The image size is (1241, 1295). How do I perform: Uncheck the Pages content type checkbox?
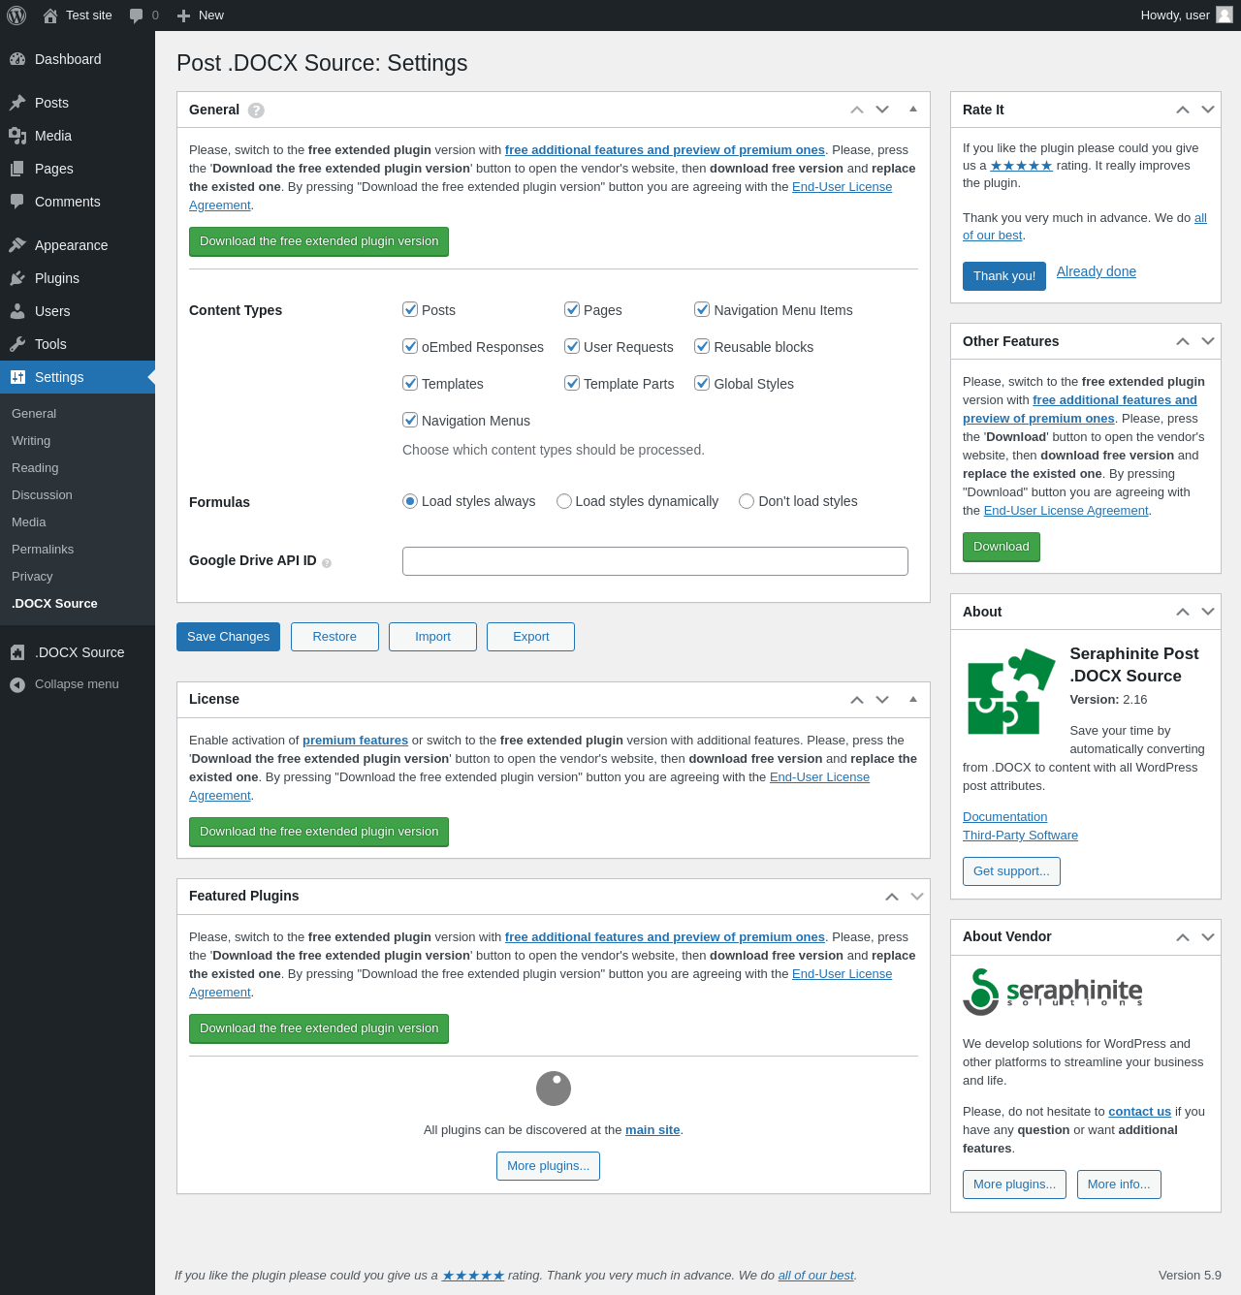coord(572,309)
